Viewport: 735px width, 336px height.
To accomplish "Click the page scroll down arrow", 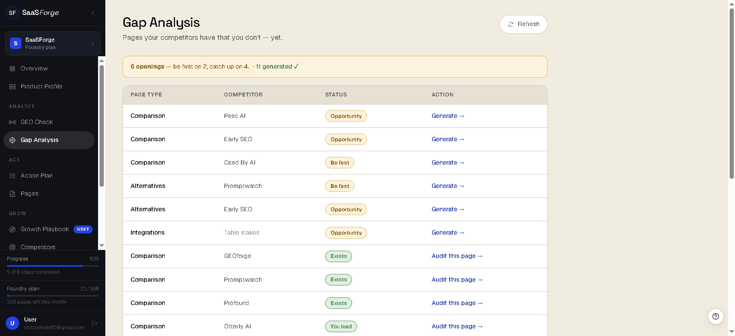I will (732, 332).
